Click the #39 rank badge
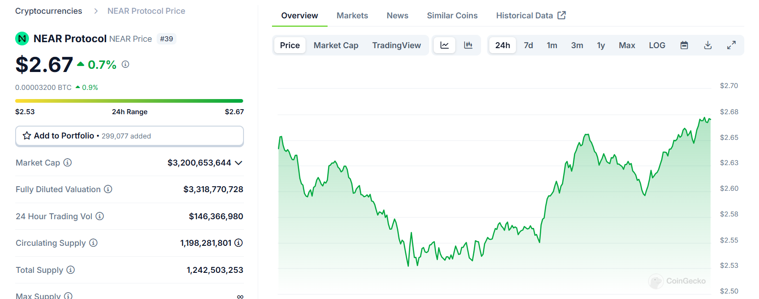 coord(166,39)
